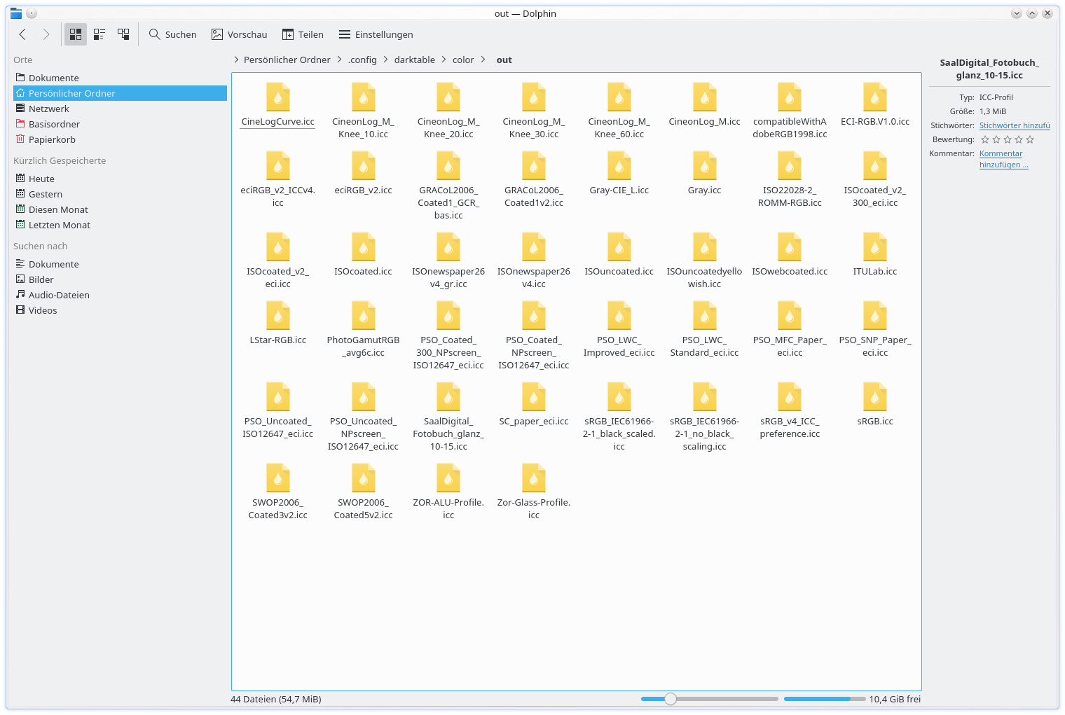This screenshot has width=1065, height=715.
Task: Open Netzwerk in the places panel
Action: click(x=120, y=109)
